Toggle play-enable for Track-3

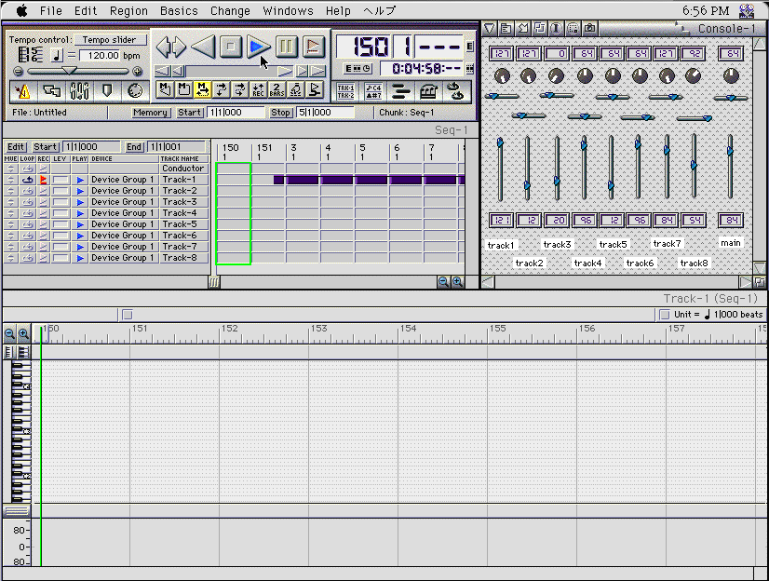79,202
